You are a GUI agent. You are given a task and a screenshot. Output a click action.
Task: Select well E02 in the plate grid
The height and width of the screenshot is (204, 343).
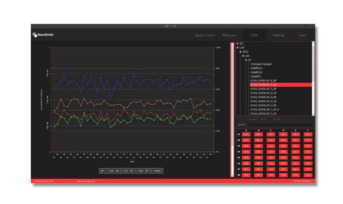tap(296, 140)
